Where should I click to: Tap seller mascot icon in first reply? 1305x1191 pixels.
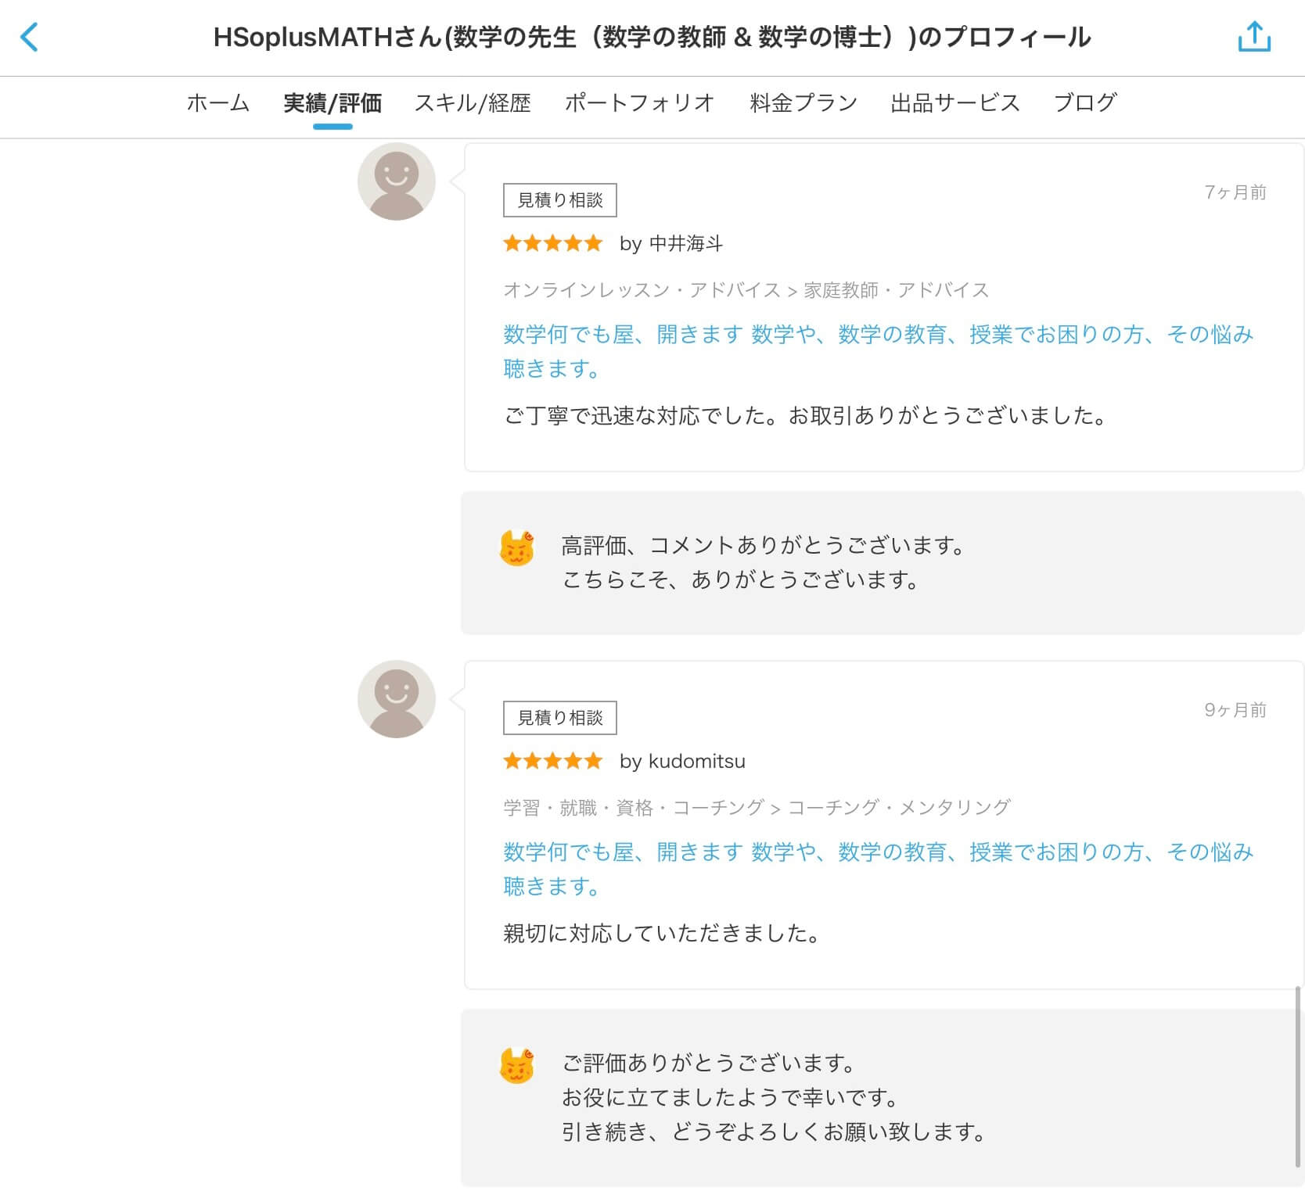(x=516, y=548)
